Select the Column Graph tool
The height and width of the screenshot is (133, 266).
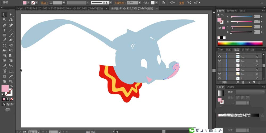point(11,71)
